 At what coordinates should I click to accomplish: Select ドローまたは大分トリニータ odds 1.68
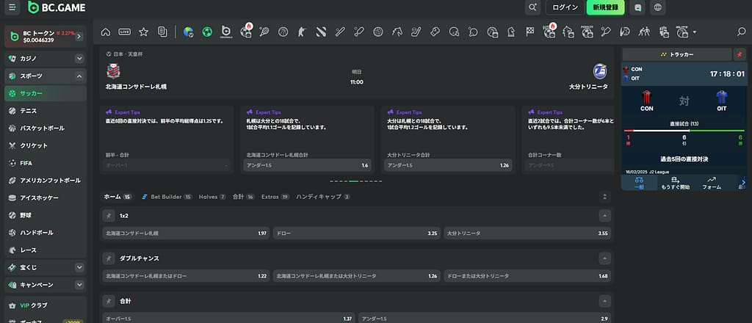point(527,276)
